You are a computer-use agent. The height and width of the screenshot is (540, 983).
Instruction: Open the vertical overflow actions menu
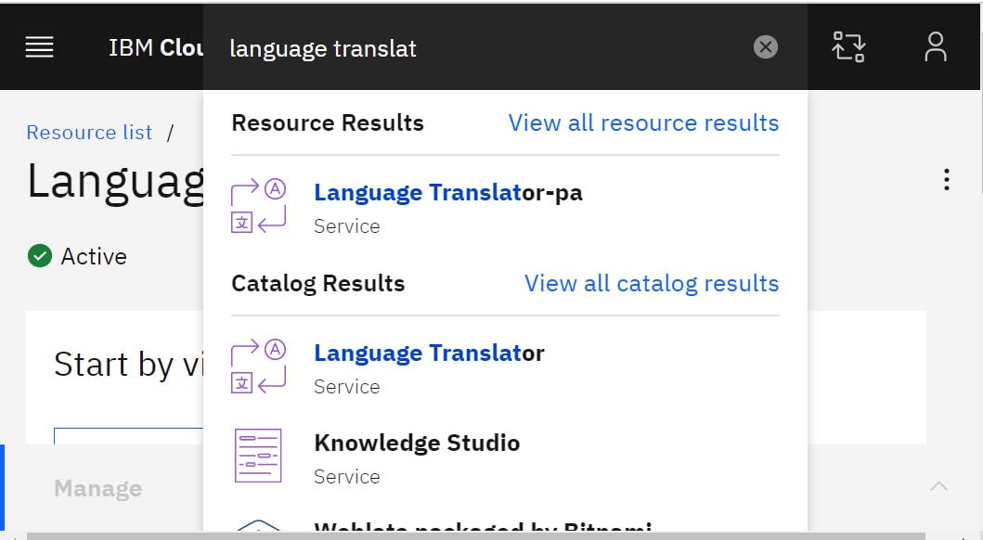947,180
